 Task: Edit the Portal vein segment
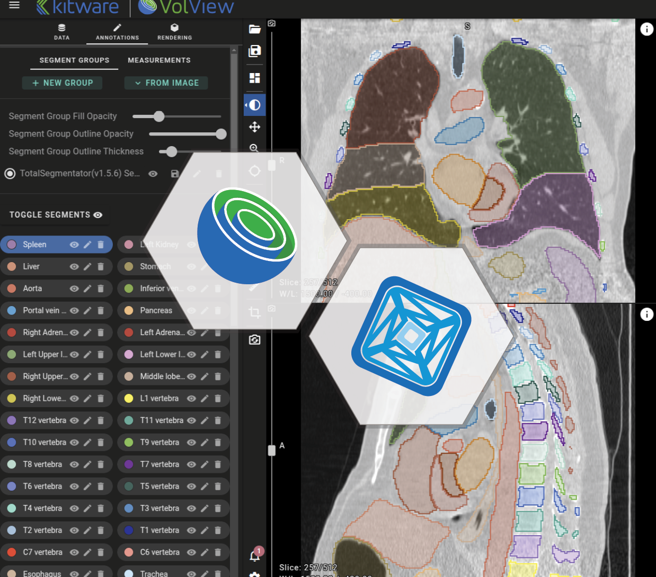(x=87, y=311)
